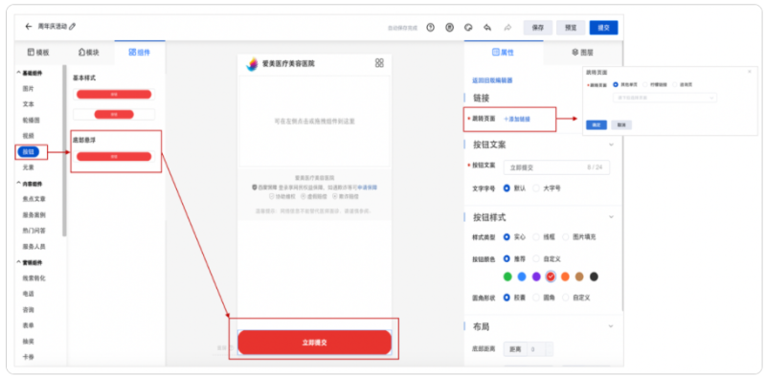The width and height of the screenshot is (766, 377).
Task: Switch to the 模板 tab
Action: pyautogui.click(x=38, y=53)
